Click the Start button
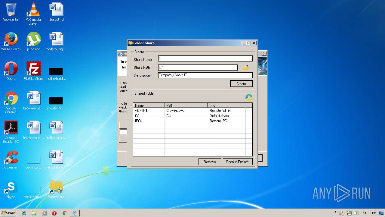The image size is (385, 217). tap(8, 213)
